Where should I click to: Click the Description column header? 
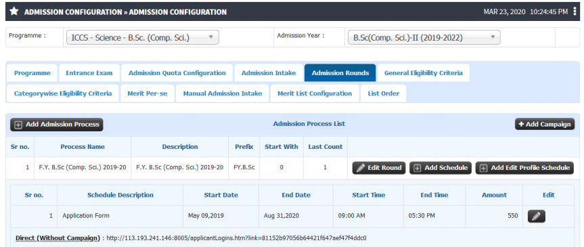tap(180, 147)
